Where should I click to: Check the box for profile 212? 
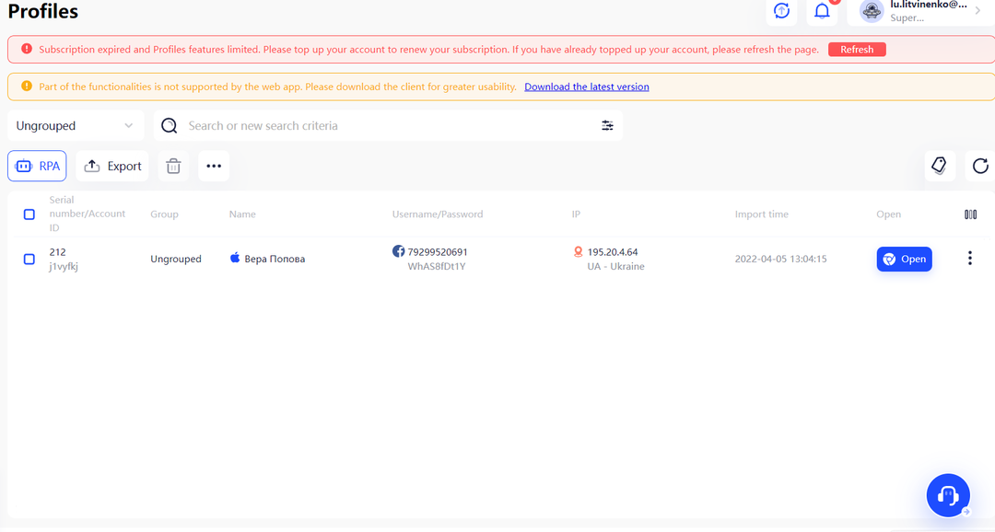click(x=29, y=259)
